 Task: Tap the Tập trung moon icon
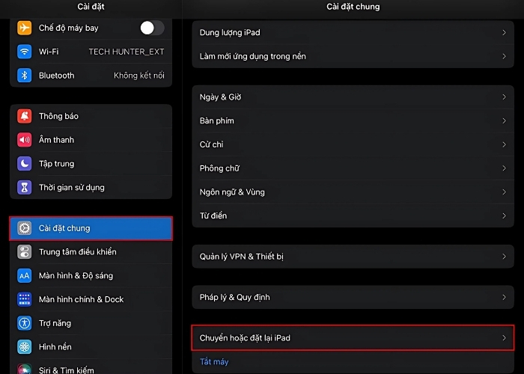[25, 164]
